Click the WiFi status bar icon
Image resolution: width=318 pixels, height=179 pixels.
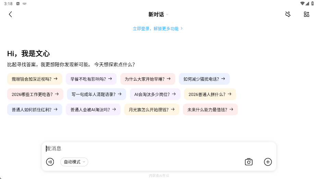pyautogui.click(x=302, y=3)
